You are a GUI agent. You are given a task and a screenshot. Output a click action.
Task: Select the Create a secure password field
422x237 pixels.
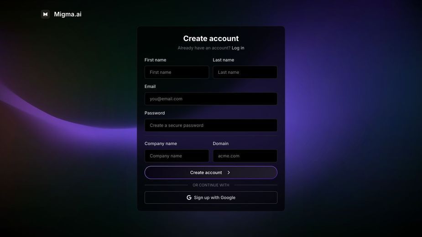pyautogui.click(x=211, y=125)
